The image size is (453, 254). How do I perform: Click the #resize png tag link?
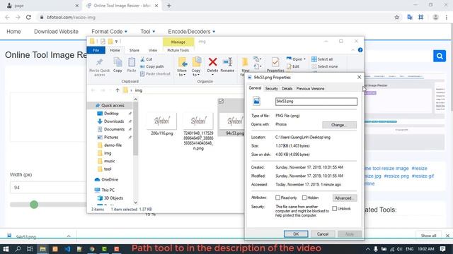coord(396,176)
